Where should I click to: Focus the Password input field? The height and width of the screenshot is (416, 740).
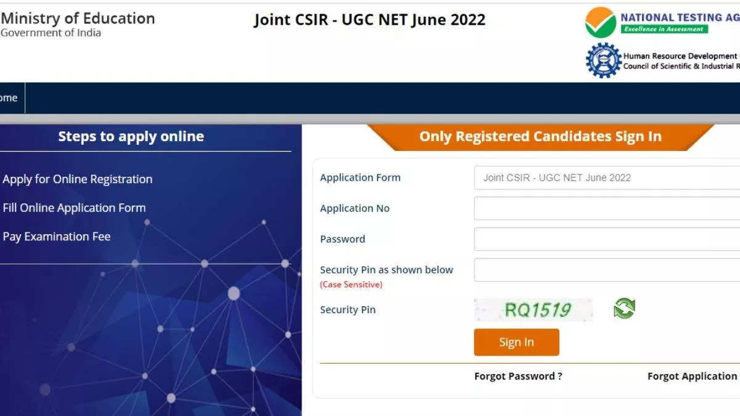[x=607, y=239]
